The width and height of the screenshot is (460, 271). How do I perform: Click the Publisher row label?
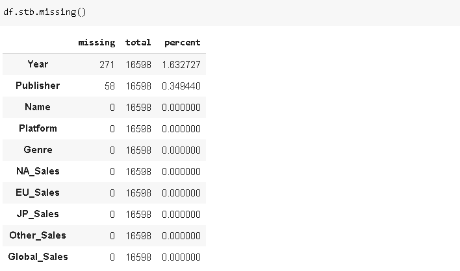click(38, 86)
